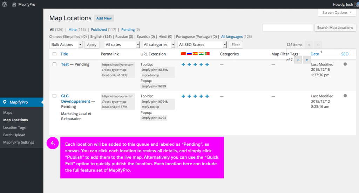Image resolution: width=359 pixels, height=193 pixels.
Task: Open Location Tags menu item
Action: click(14, 127)
